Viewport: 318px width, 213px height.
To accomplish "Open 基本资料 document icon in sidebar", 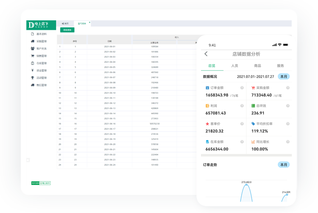I will pyautogui.click(x=33, y=34).
